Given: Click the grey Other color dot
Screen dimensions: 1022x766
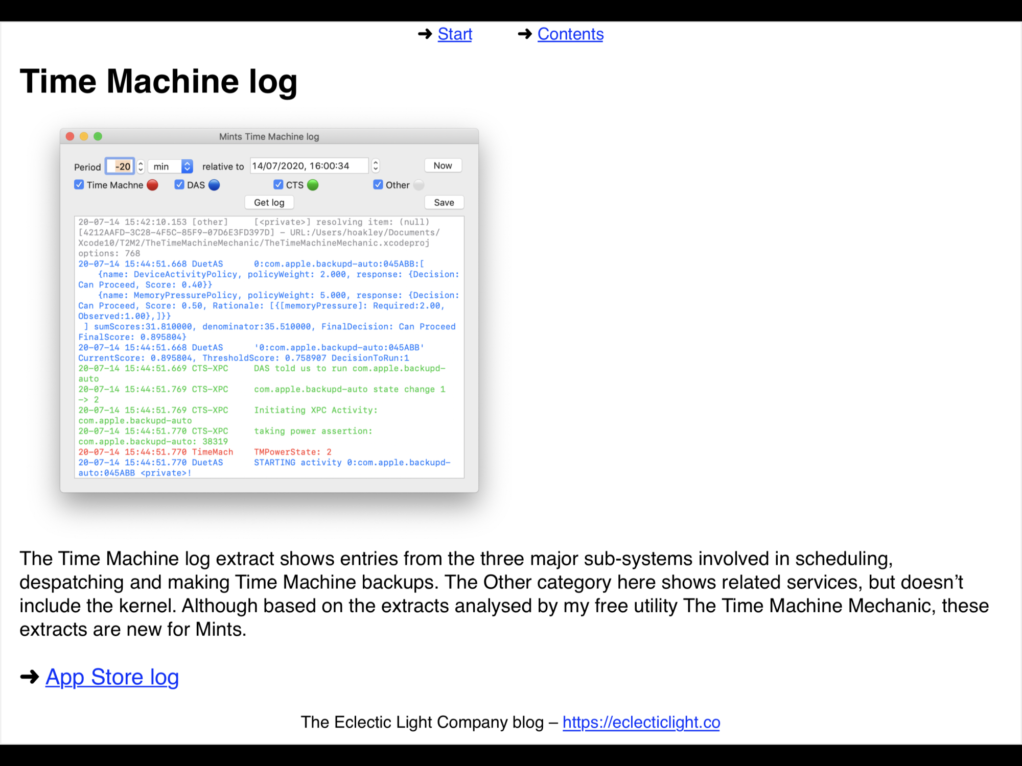Looking at the screenshot, I should coord(419,185).
